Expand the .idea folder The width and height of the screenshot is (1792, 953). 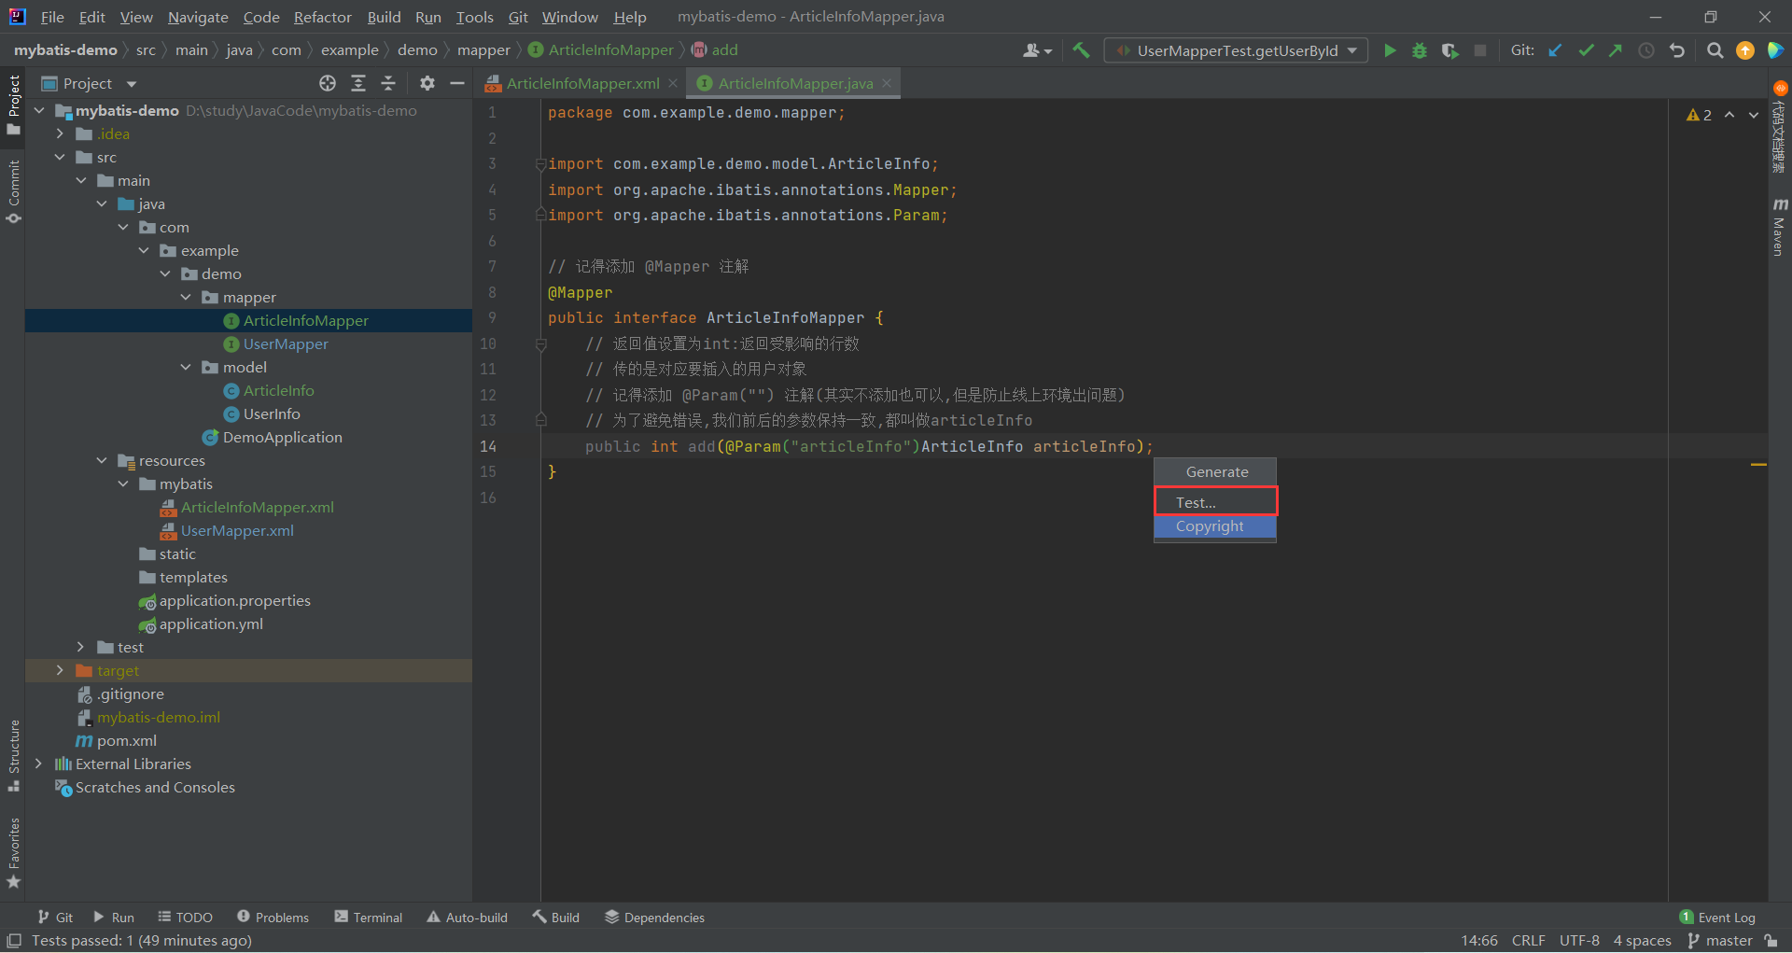point(60,133)
